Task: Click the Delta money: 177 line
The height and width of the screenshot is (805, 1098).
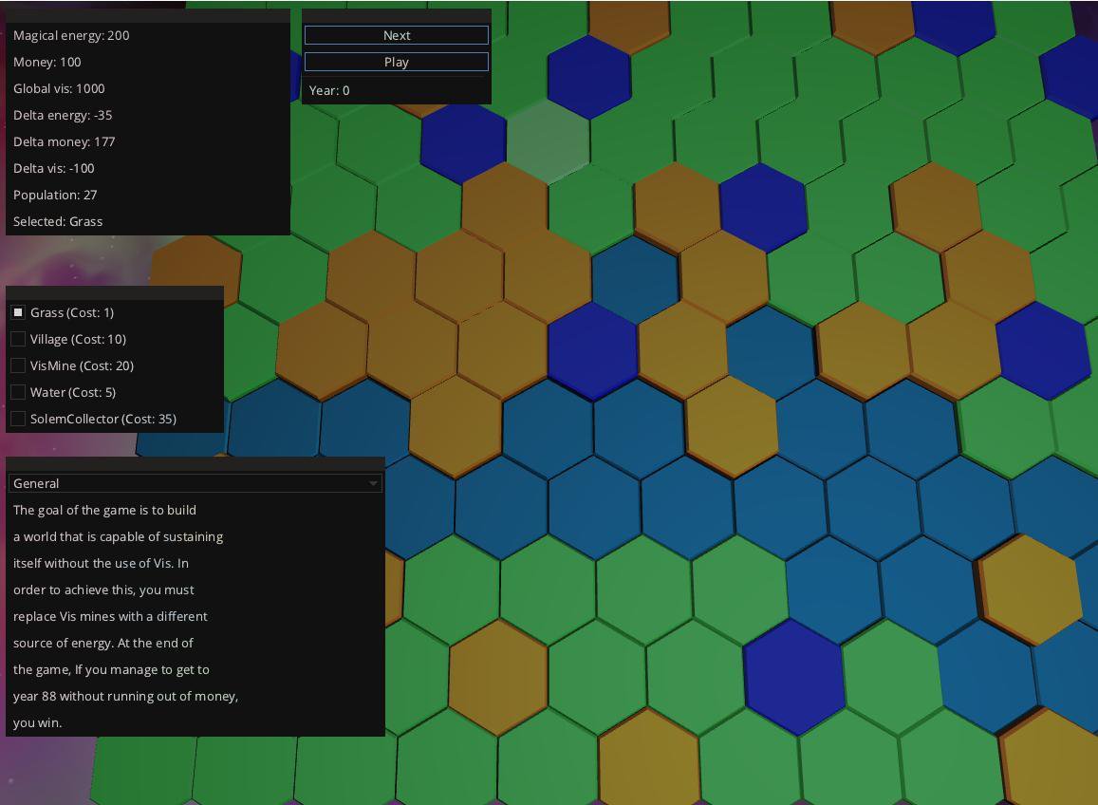Action: point(65,141)
